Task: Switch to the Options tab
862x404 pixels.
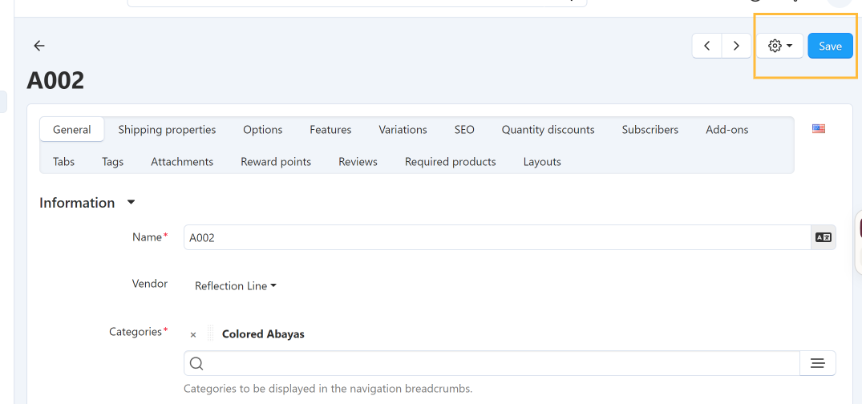Action: 263,130
